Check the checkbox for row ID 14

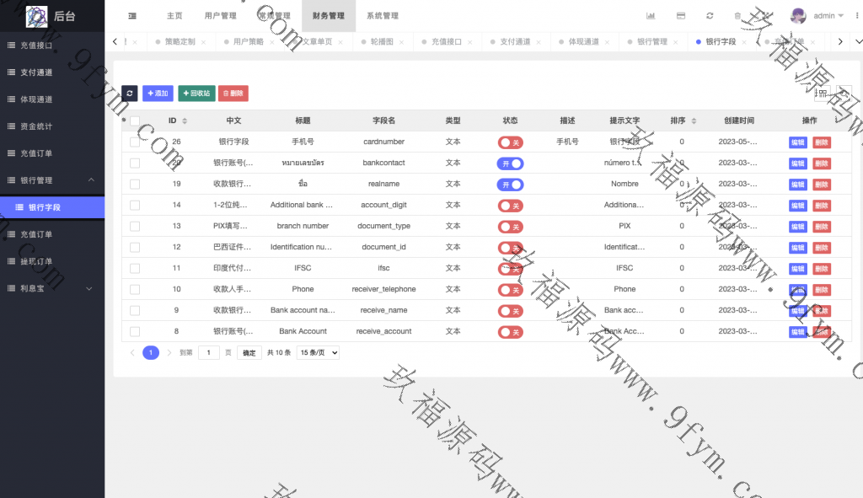point(135,205)
